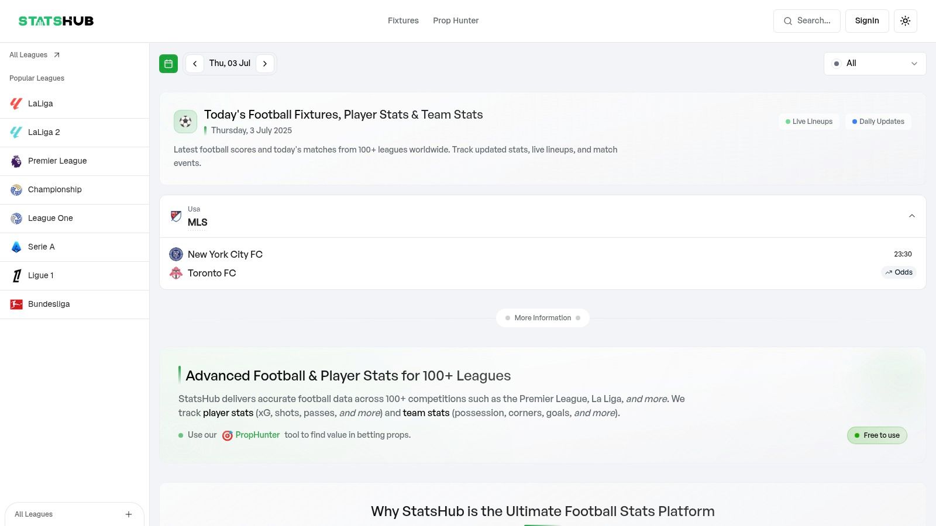The image size is (936, 526).
Task: Click the Toronto FC crest
Action: click(x=176, y=273)
